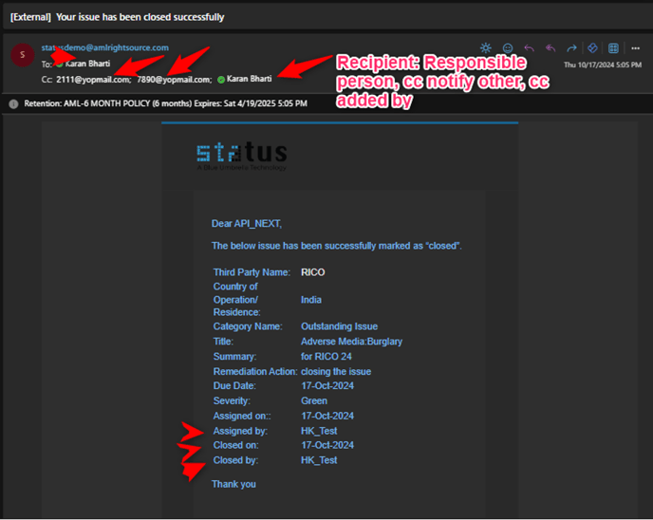
Task: Click the Forward arrow icon
Action: tap(571, 47)
